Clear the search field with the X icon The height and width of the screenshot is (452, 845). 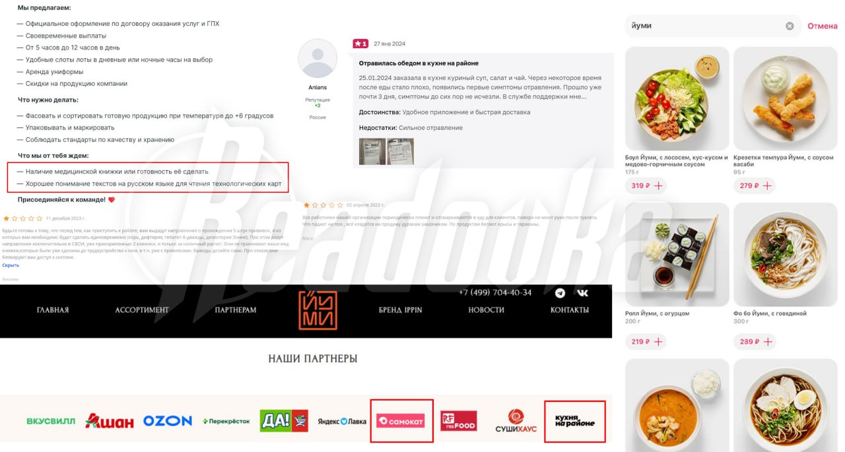point(790,26)
